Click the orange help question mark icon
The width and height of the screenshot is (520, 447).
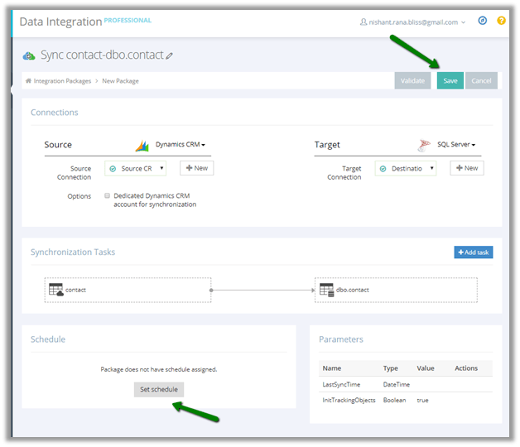pyautogui.click(x=501, y=21)
